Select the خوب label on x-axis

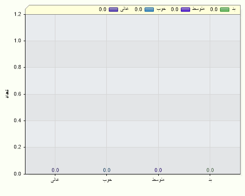coord(107,180)
